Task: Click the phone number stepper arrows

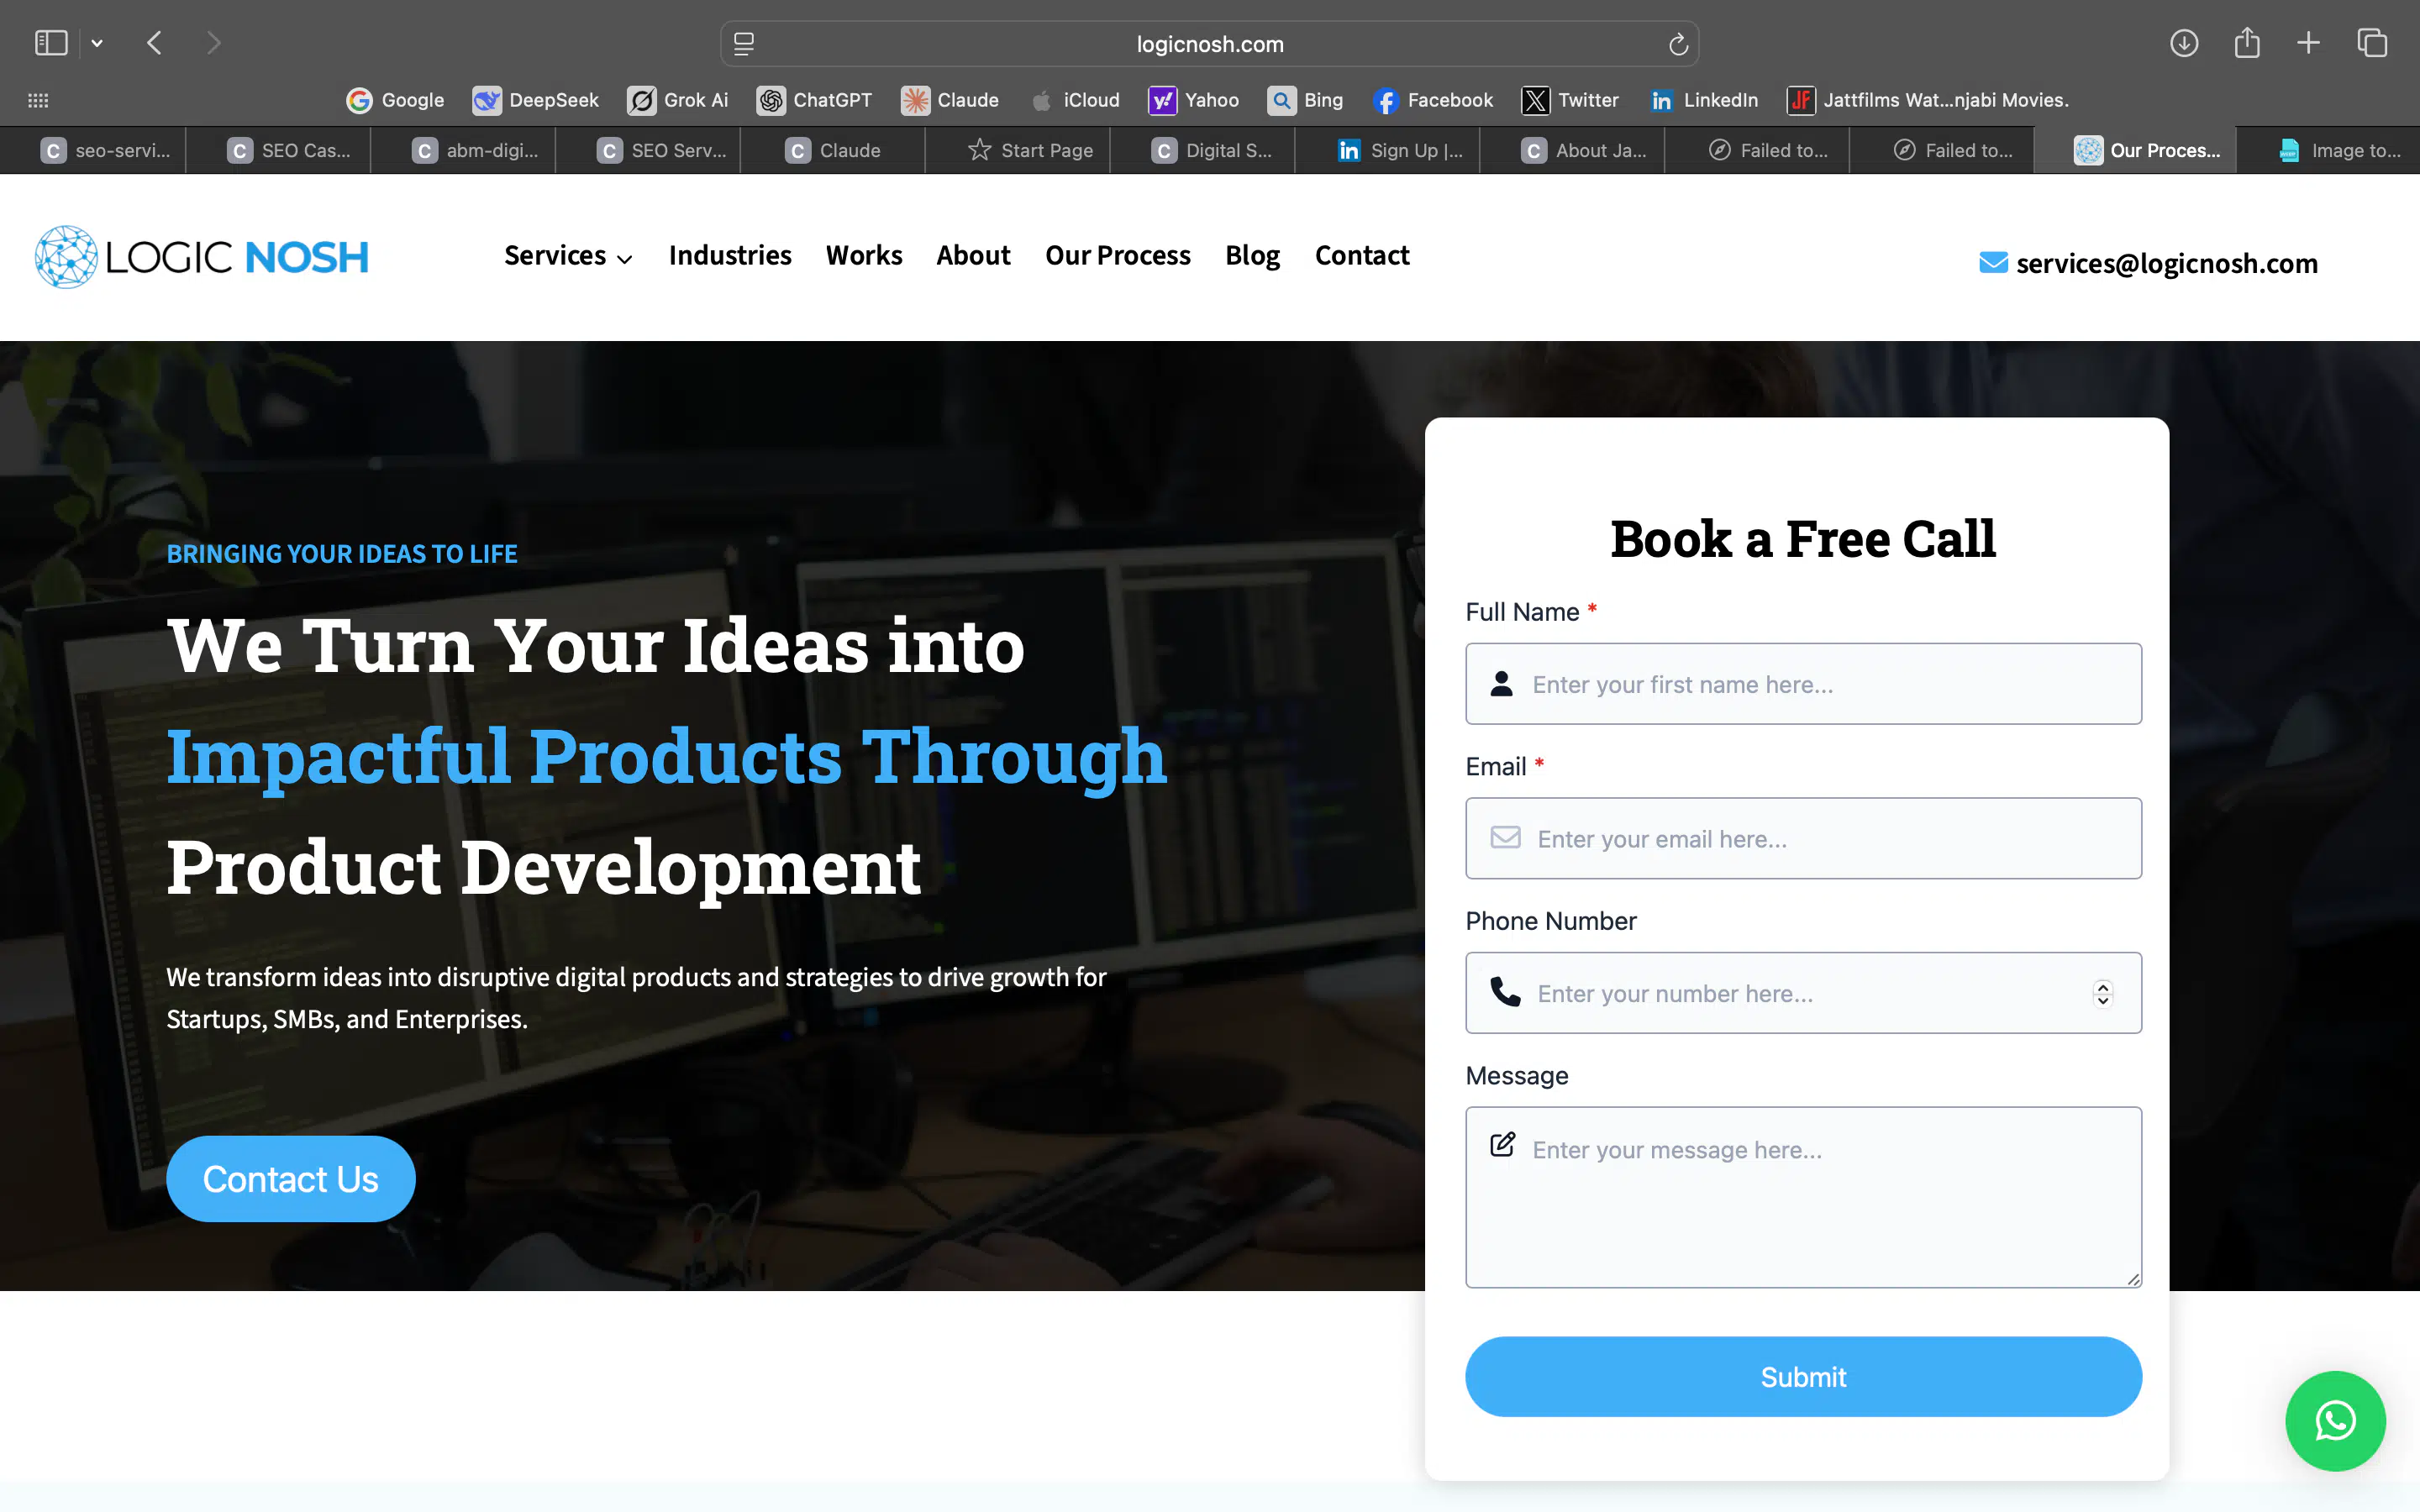Action: pyautogui.click(x=2102, y=993)
